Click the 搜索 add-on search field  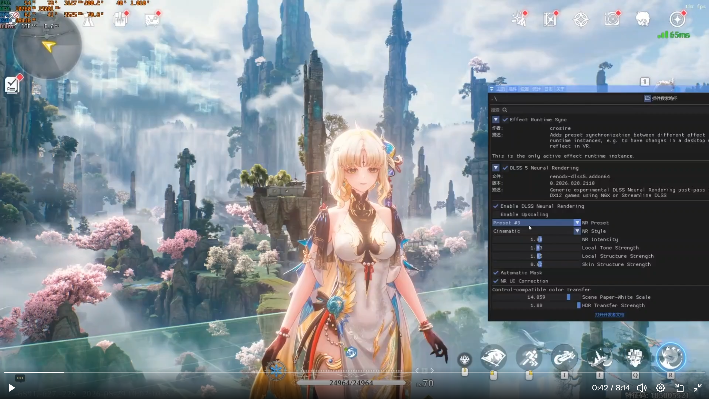(x=600, y=110)
